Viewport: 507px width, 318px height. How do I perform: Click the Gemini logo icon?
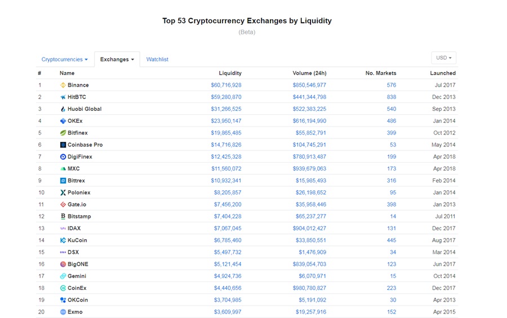pyautogui.click(x=63, y=276)
